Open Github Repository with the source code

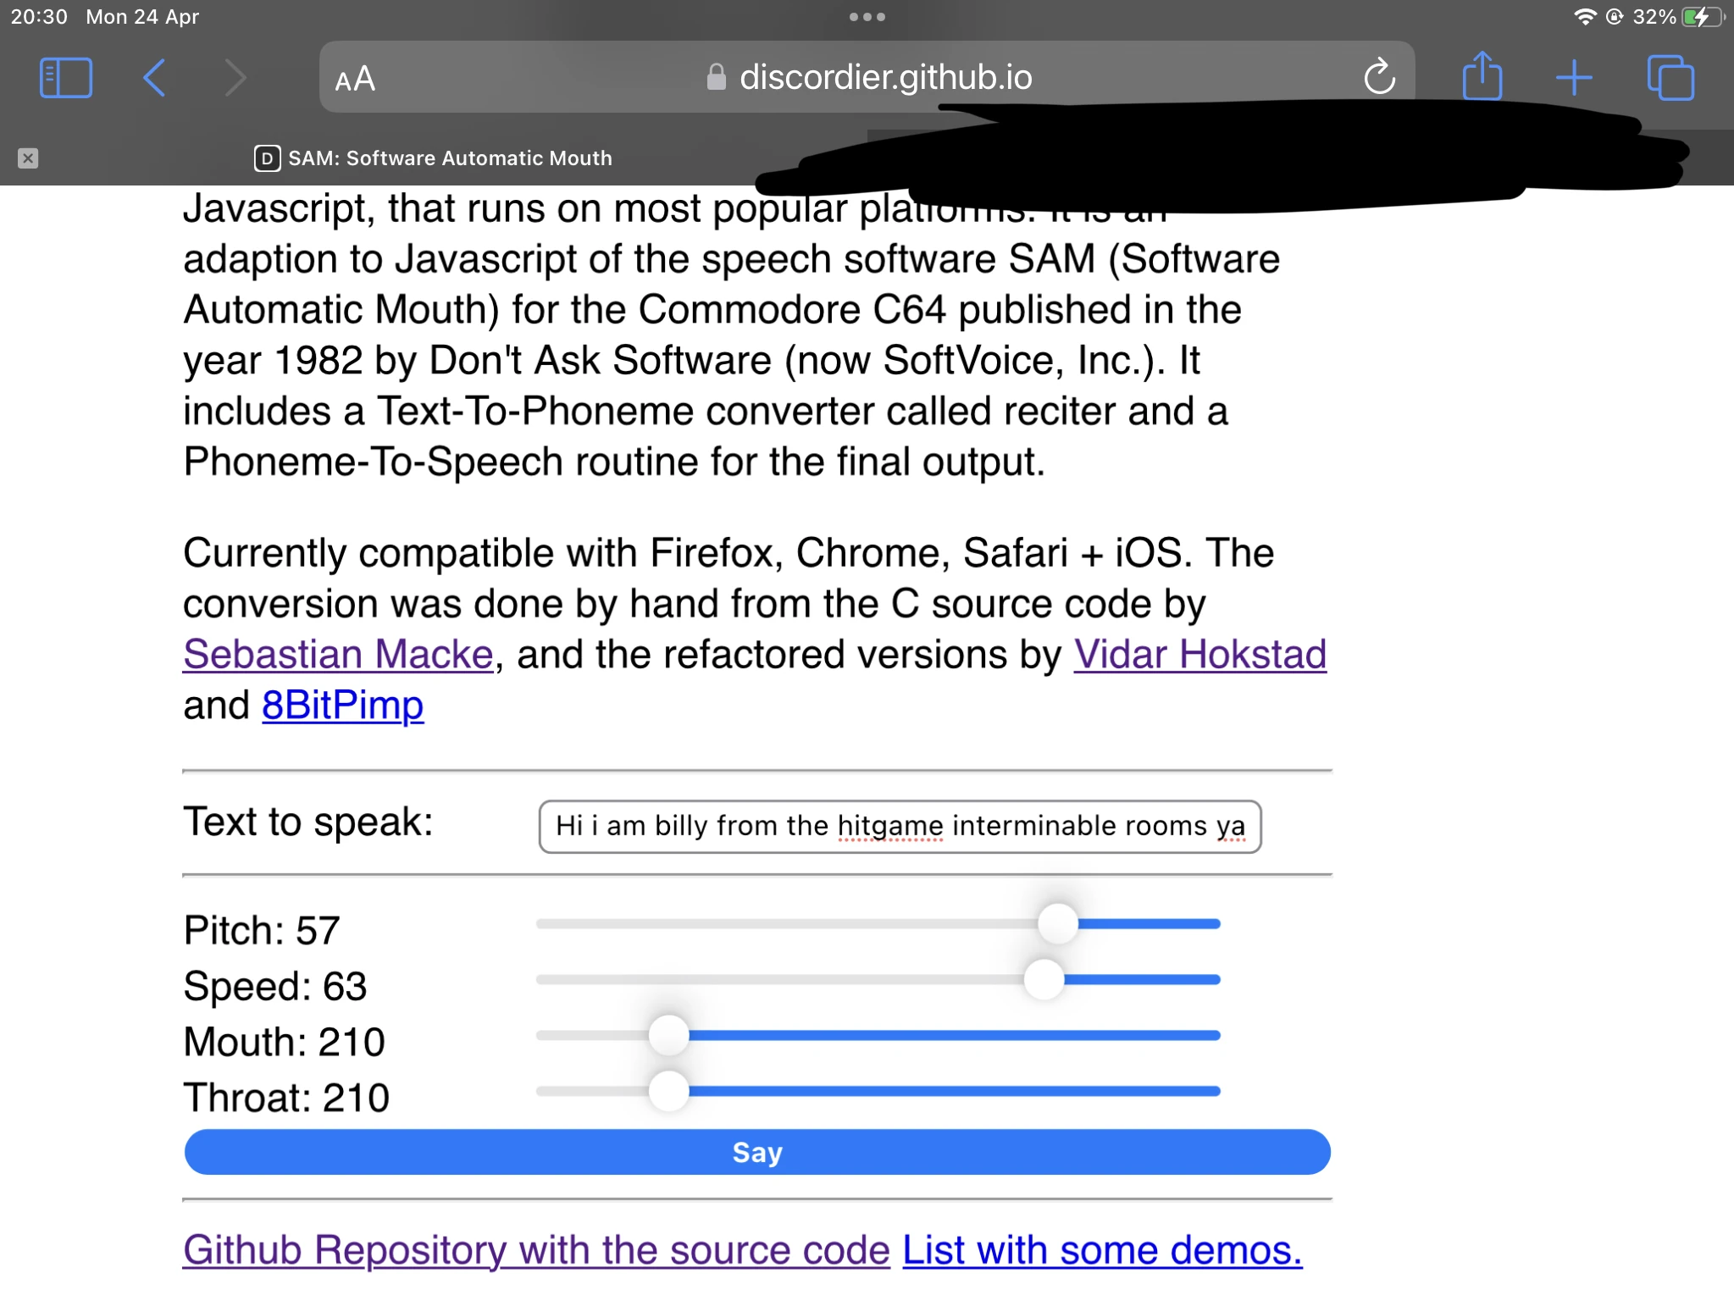point(536,1250)
